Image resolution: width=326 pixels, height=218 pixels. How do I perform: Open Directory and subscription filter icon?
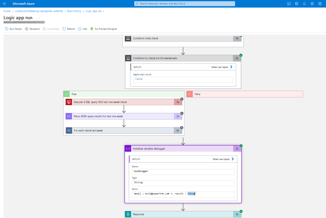point(297,4)
